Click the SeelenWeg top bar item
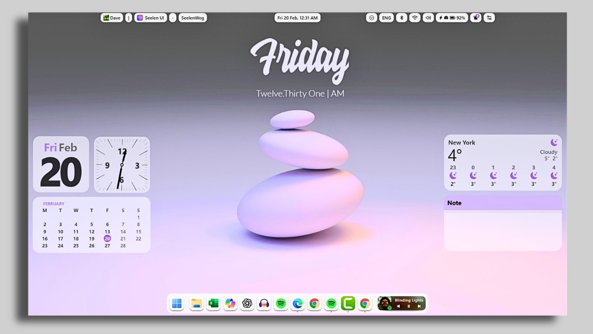This screenshot has height=334, width=593. coord(192,18)
